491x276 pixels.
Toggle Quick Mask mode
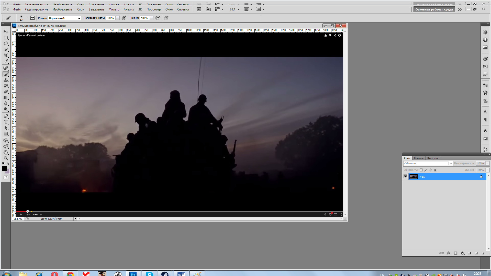coord(6,177)
